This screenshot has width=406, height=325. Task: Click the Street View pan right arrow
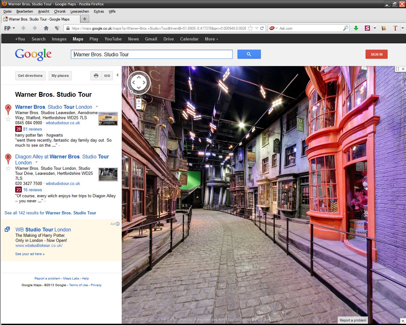(144, 83)
